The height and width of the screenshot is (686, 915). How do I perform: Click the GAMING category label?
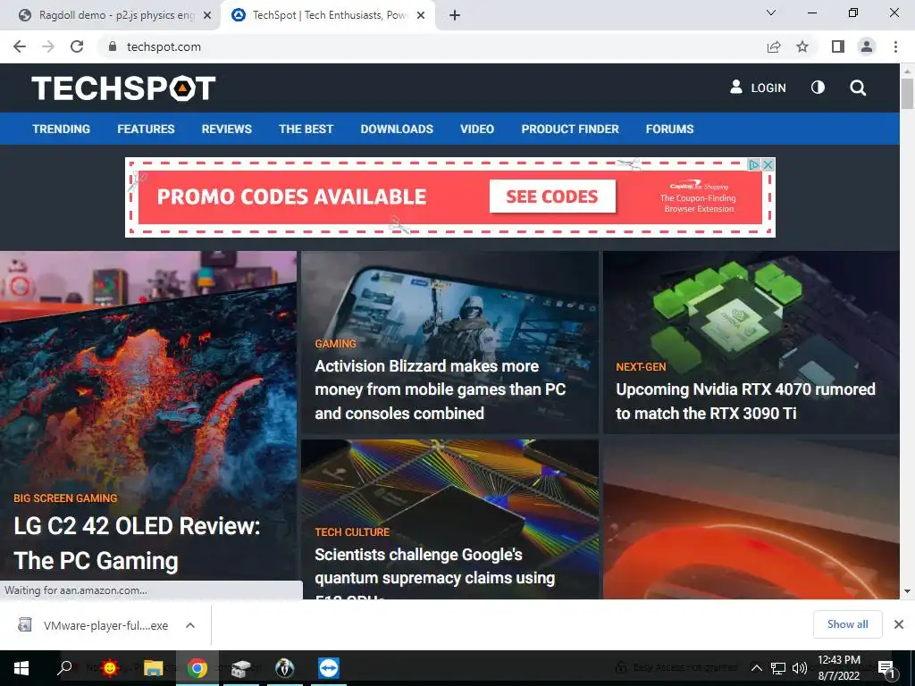coord(335,344)
